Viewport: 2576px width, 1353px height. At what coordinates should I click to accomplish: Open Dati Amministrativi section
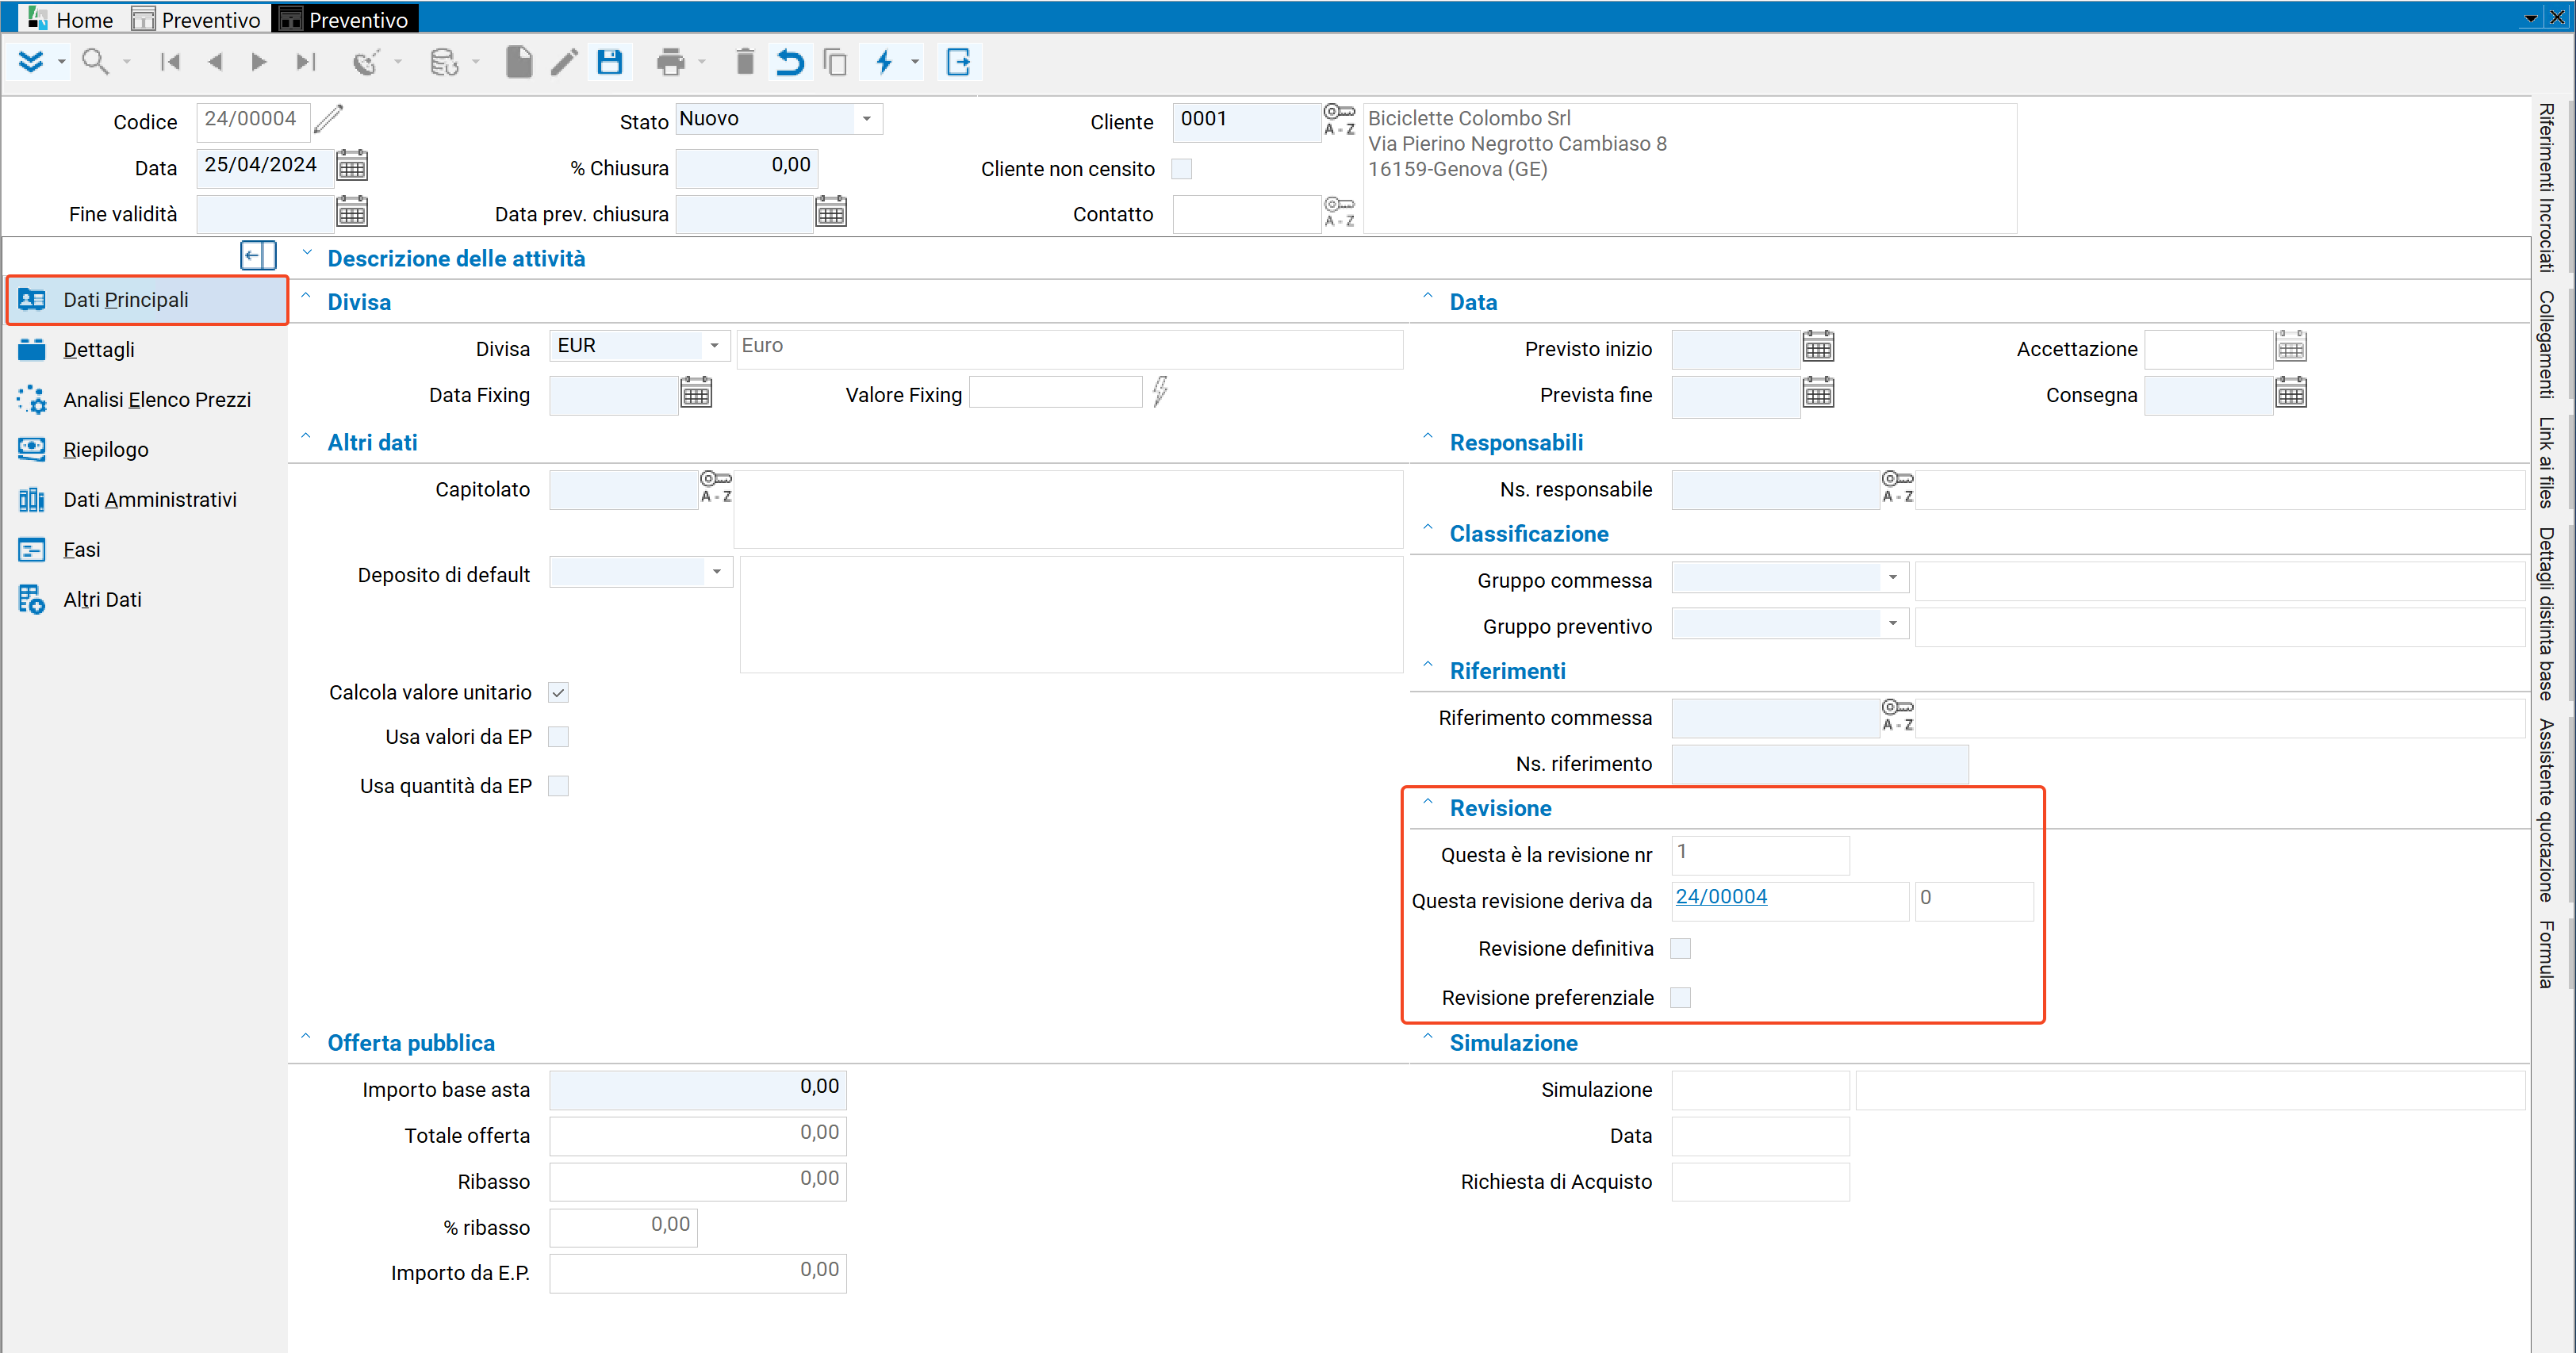click(147, 500)
